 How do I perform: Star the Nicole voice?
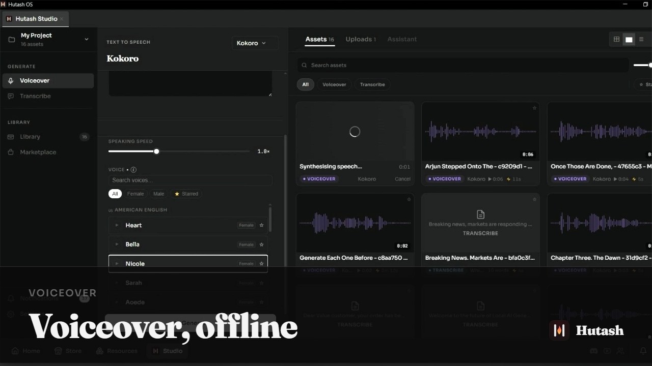click(x=261, y=264)
